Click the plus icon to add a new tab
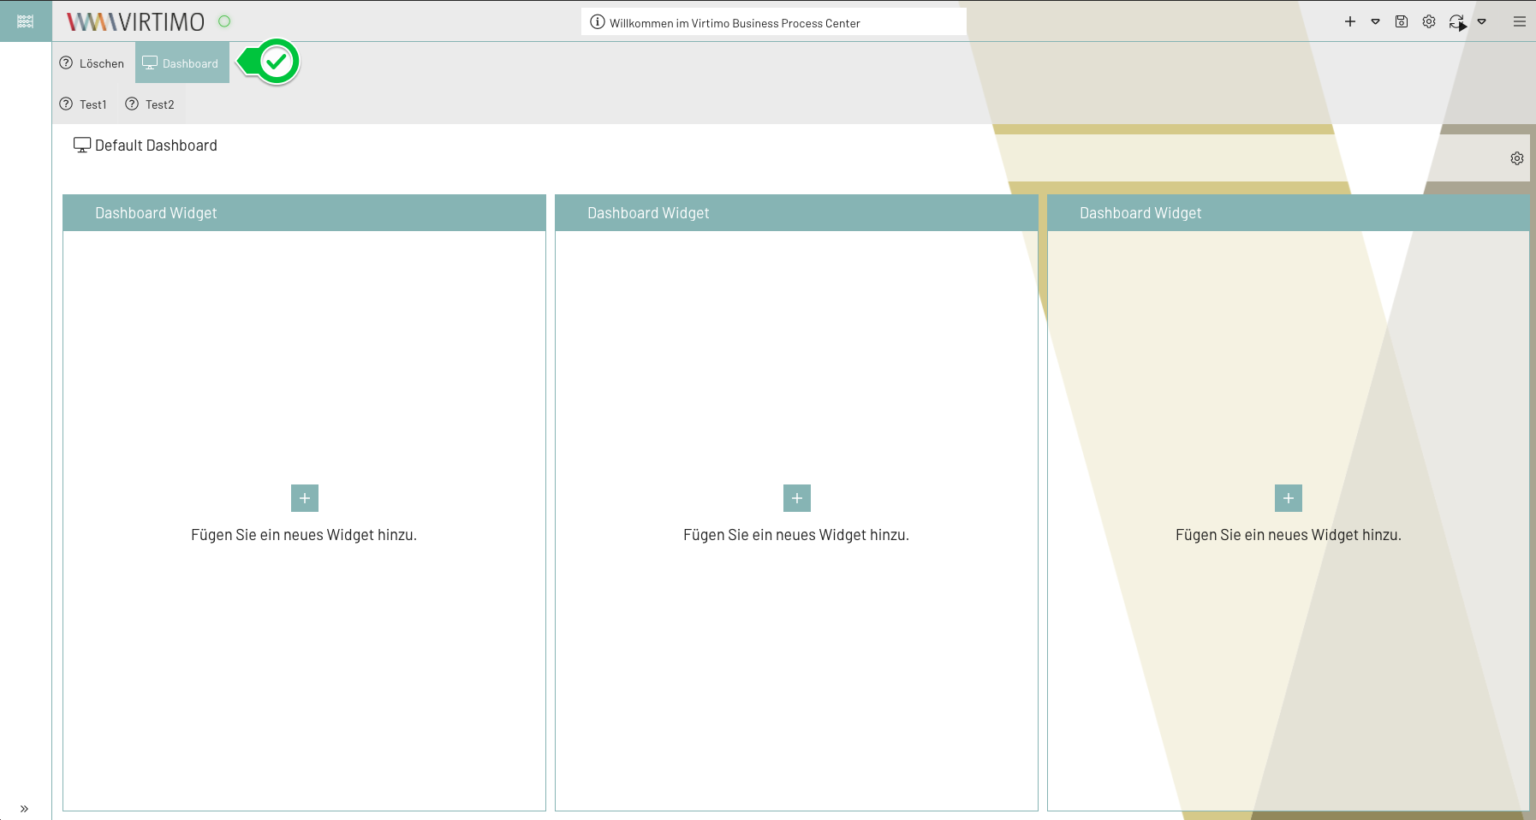 point(1351,21)
